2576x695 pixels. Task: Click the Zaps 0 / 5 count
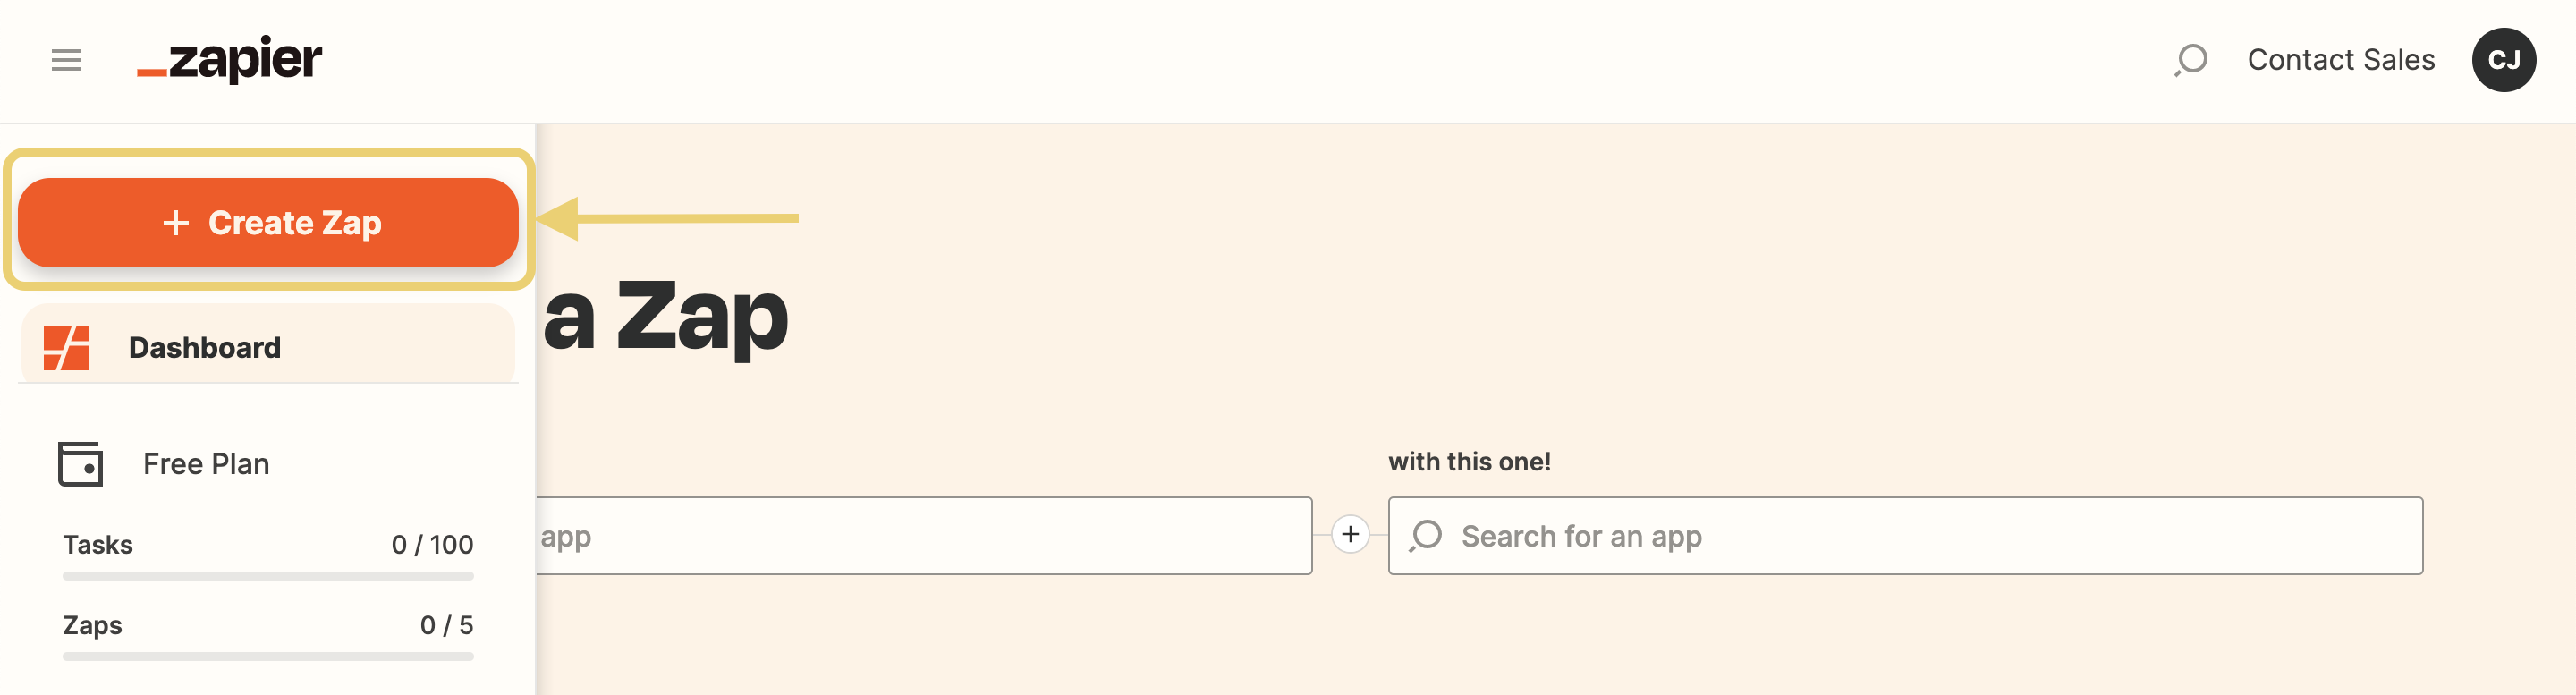coord(446,625)
